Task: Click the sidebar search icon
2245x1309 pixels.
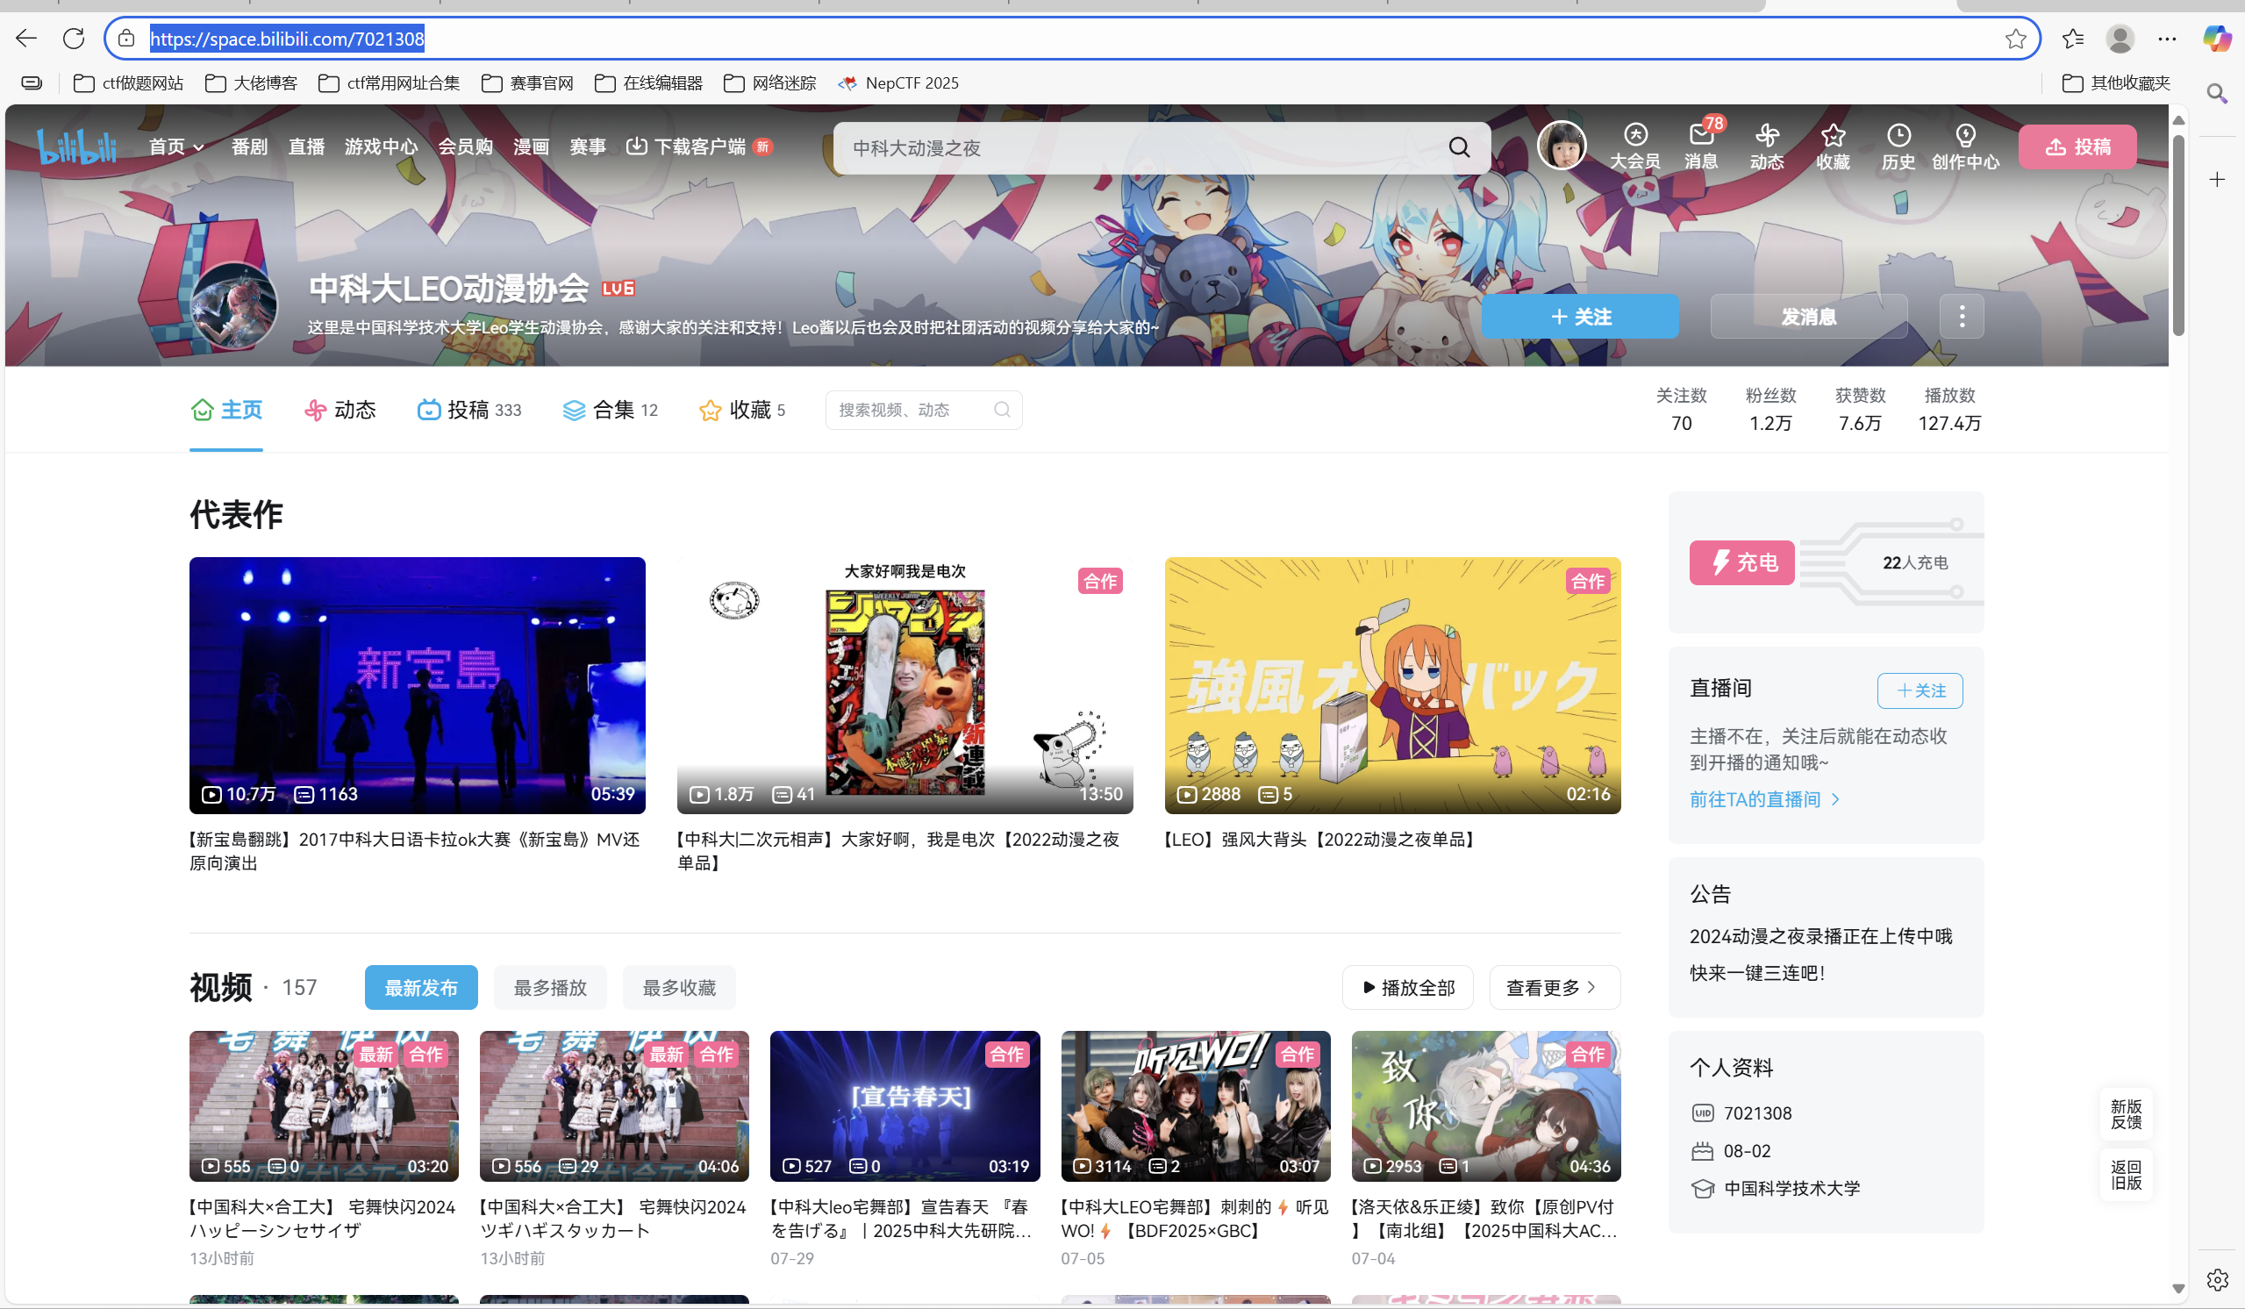Action: click(2217, 94)
